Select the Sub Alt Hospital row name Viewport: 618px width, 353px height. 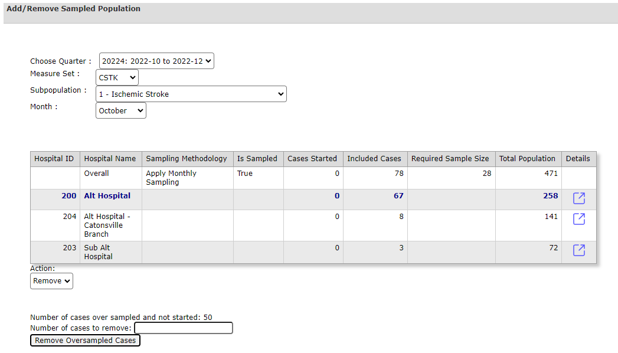tap(98, 252)
